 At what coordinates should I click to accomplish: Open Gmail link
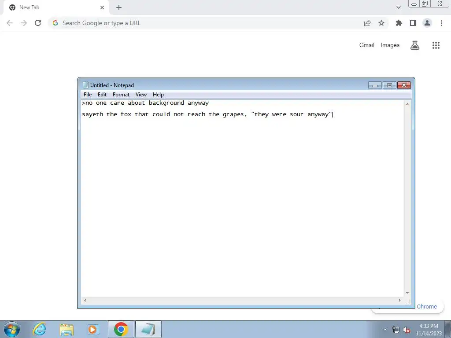click(x=367, y=45)
